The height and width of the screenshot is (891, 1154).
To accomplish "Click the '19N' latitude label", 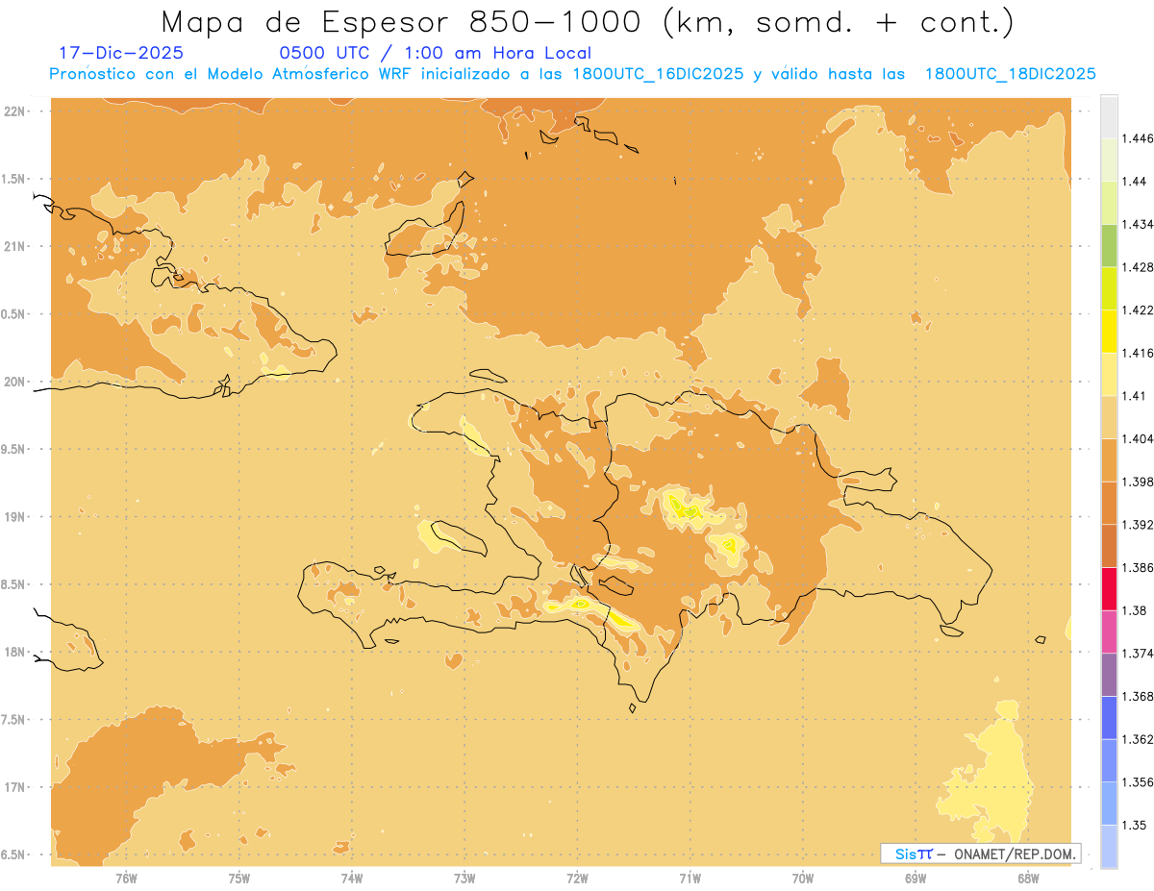I will click(14, 517).
